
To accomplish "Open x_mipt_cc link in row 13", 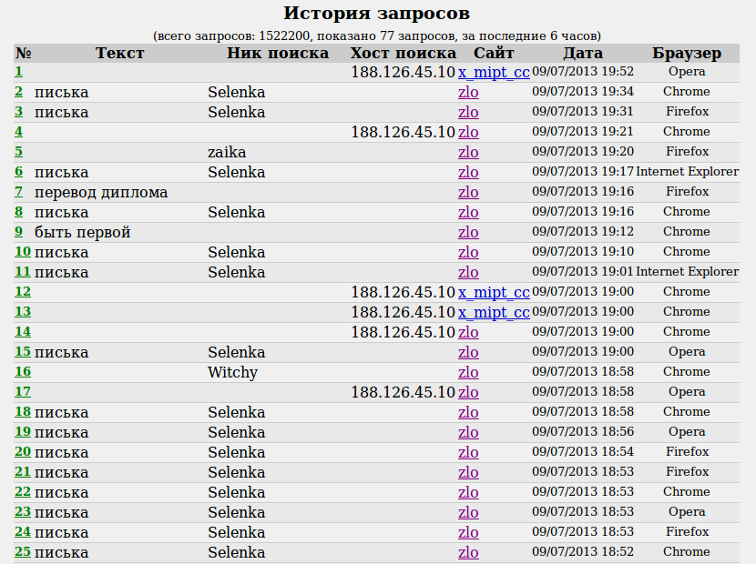I will 493,312.
